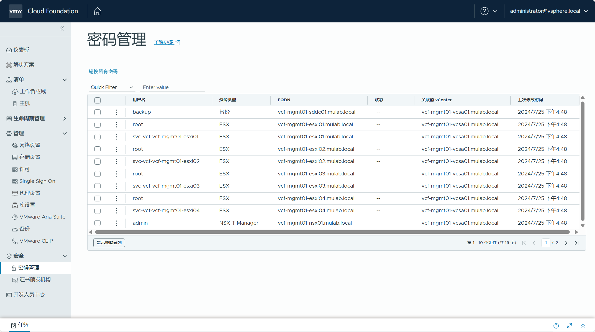Click the home icon in header
Screen dimensions: 595x332
(97, 11)
